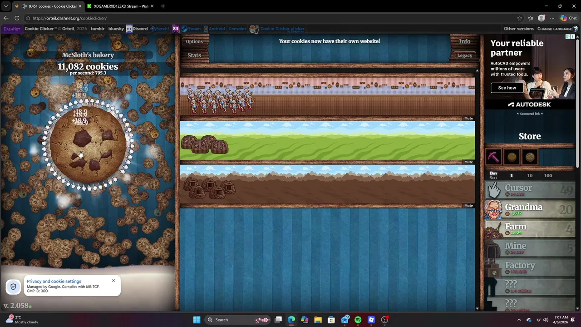Buy the pink pickaxe upgrade
This screenshot has height=327, width=581.
pyautogui.click(x=493, y=157)
